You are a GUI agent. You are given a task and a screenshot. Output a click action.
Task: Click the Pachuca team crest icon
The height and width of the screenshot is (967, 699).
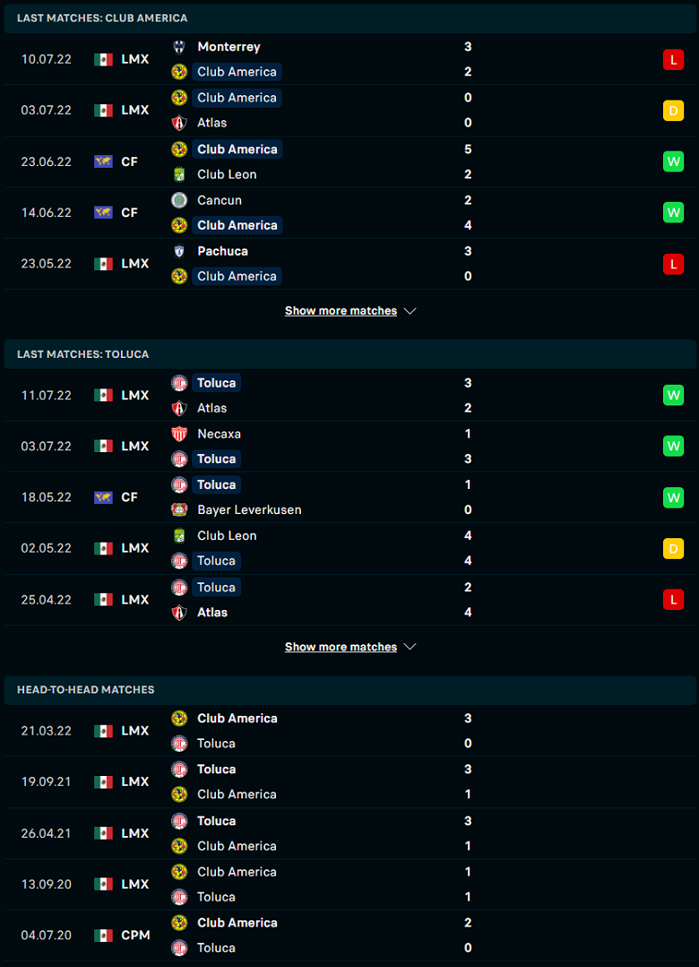click(178, 251)
